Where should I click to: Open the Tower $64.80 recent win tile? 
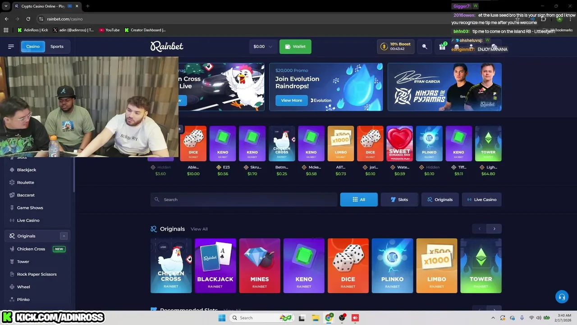(488, 144)
